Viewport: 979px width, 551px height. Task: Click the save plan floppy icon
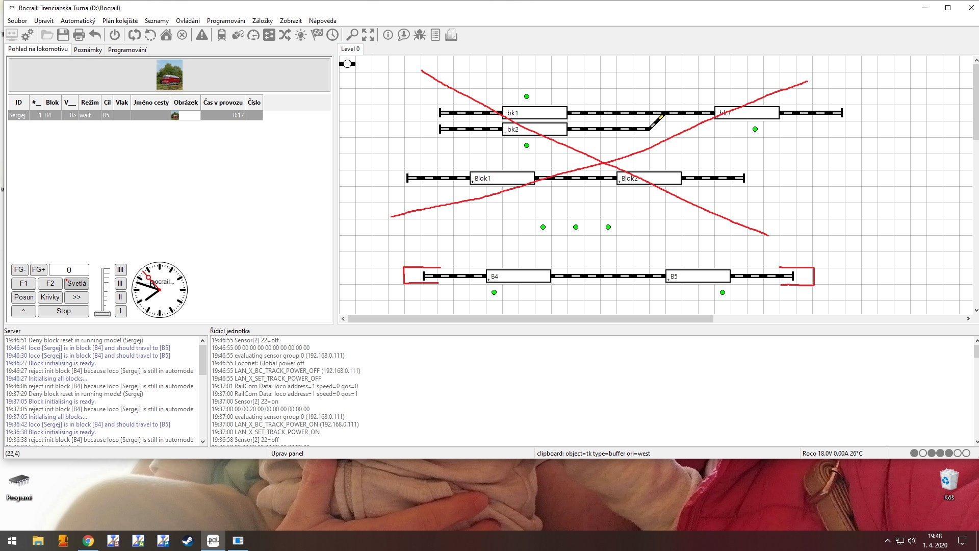tap(63, 35)
